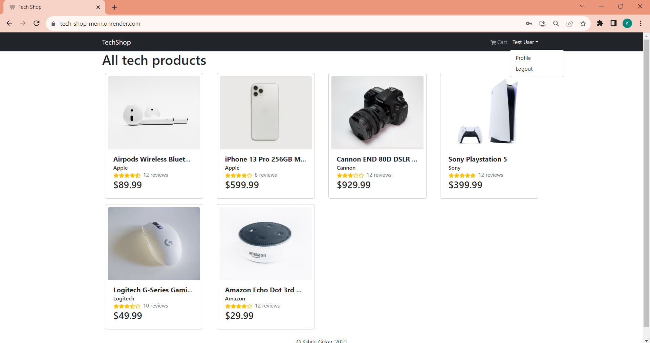The height and width of the screenshot is (343, 650).
Task: Open the browser zoom magnifier icon
Action: point(556,23)
